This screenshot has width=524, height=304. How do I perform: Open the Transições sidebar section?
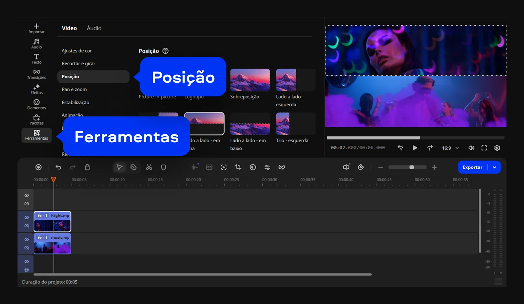coord(36,74)
